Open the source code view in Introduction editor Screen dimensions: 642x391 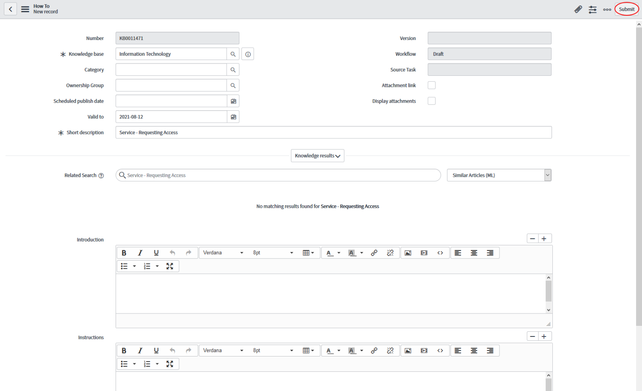(x=440, y=253)
